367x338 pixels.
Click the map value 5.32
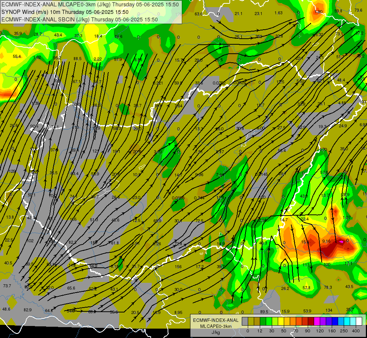(x=319, y=35)
